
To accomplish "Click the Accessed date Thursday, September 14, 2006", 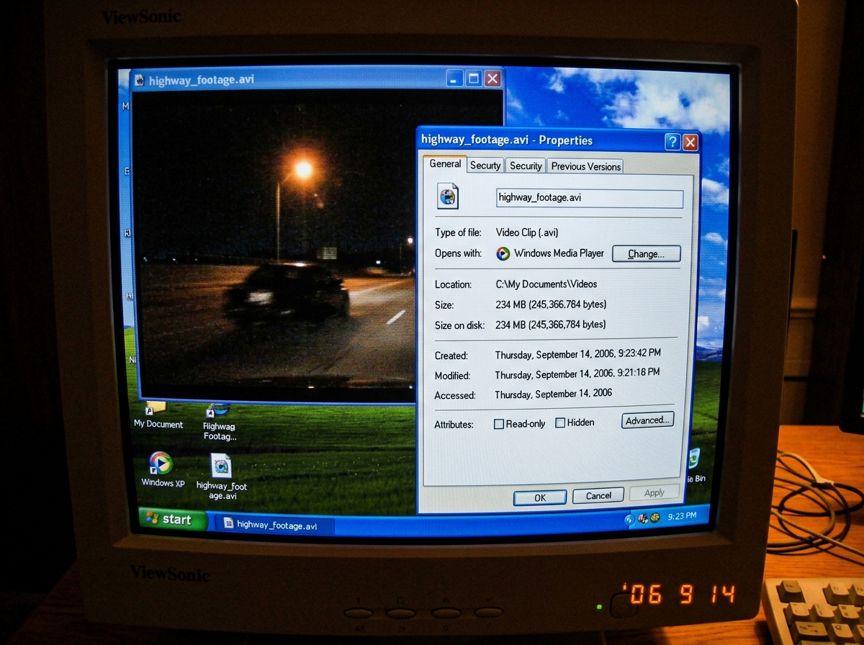I will point(554,393).
